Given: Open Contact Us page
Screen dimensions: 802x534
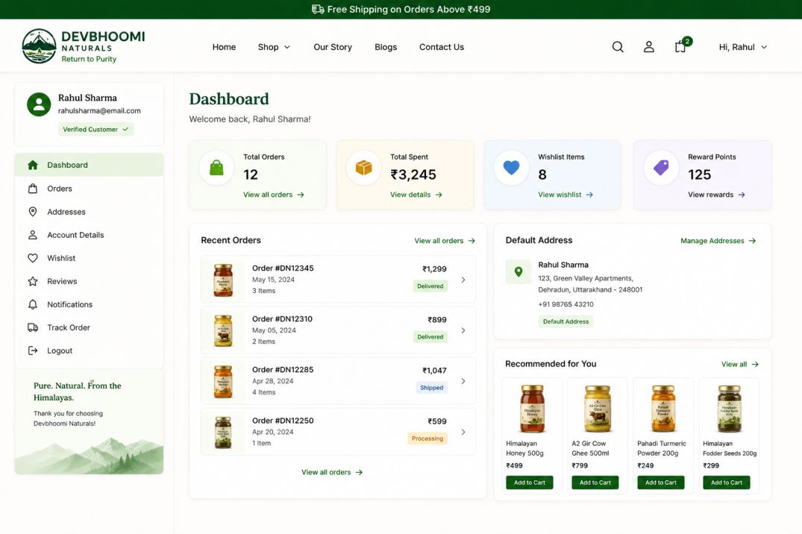Looking at the screenshot, I should point(442,47).
